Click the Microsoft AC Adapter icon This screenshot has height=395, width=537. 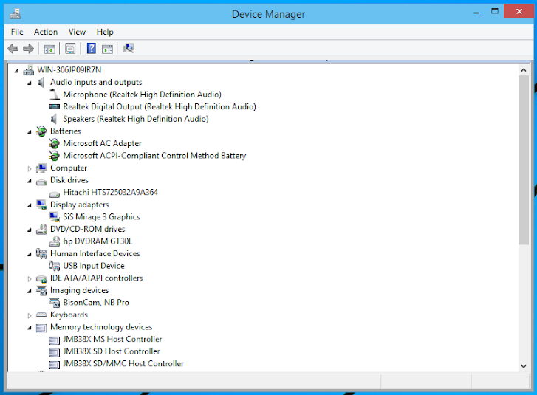(x=54, y=143)
